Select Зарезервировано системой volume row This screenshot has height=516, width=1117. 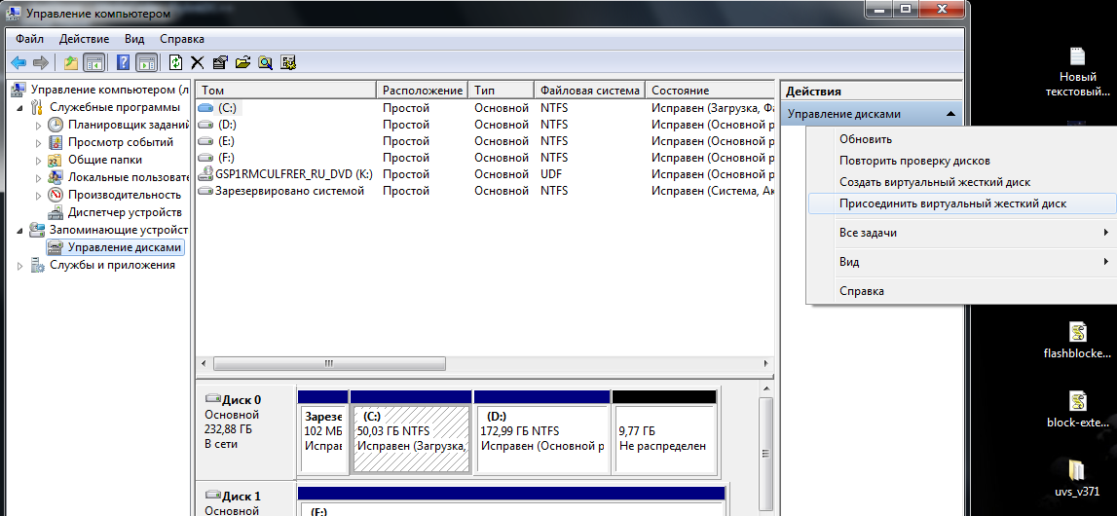pyautogui.click(x=485, y=191)
